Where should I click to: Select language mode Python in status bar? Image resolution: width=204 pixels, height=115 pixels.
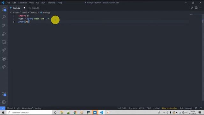pos(157,108)
